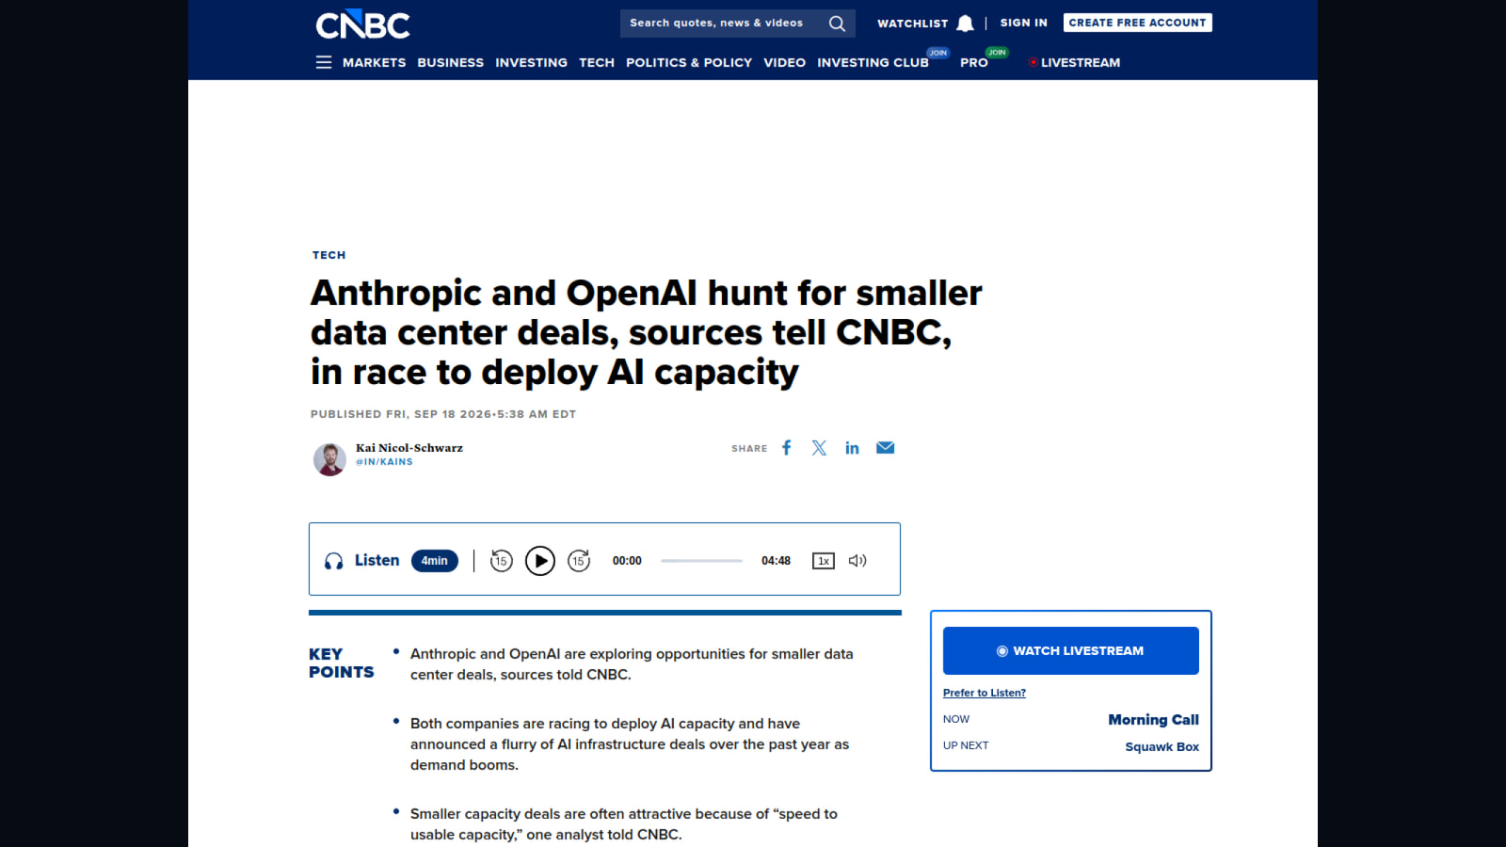
Task: Open the Investing Club menu
Action: pos(873,62)
